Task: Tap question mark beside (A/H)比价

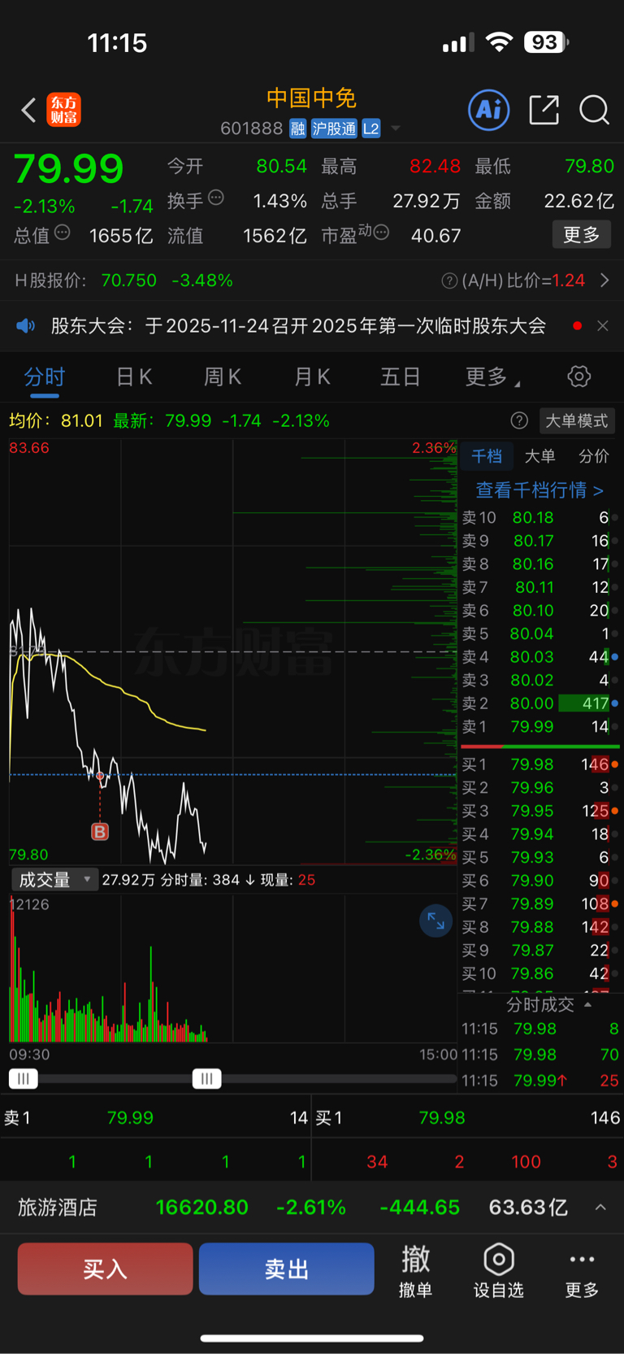Action: tap(448, 281)
